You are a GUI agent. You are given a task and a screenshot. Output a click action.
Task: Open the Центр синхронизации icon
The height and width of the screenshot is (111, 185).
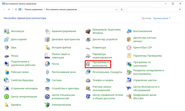click(6, 97)
